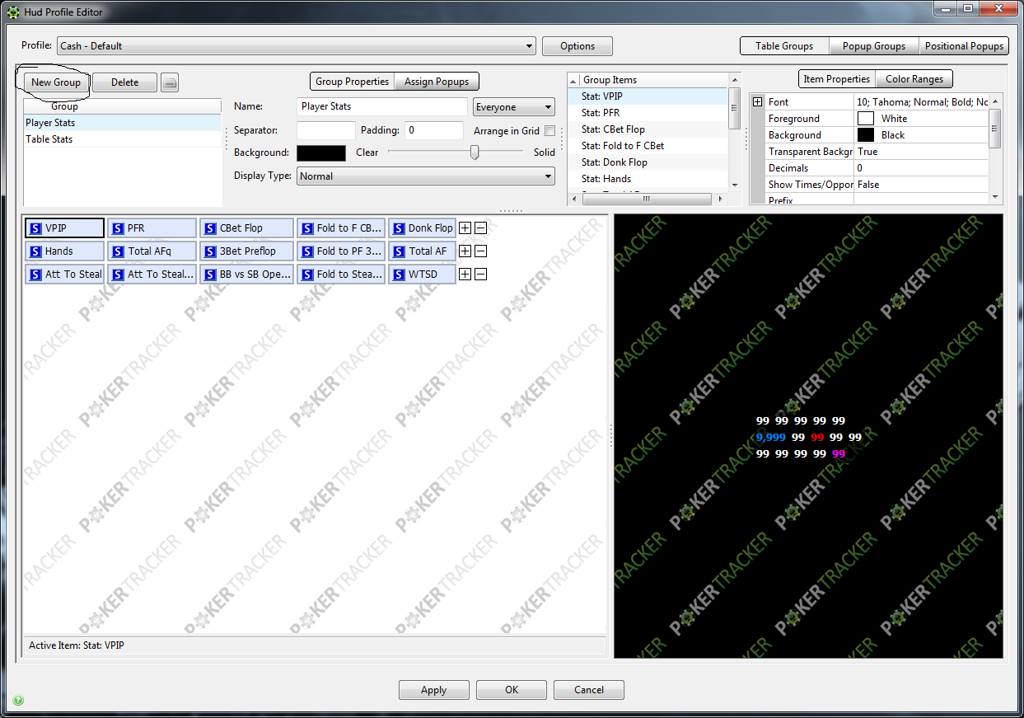Viewport: 1024px width, 718px height.
Task: Click the Cancel button
Action: point(589,690)
